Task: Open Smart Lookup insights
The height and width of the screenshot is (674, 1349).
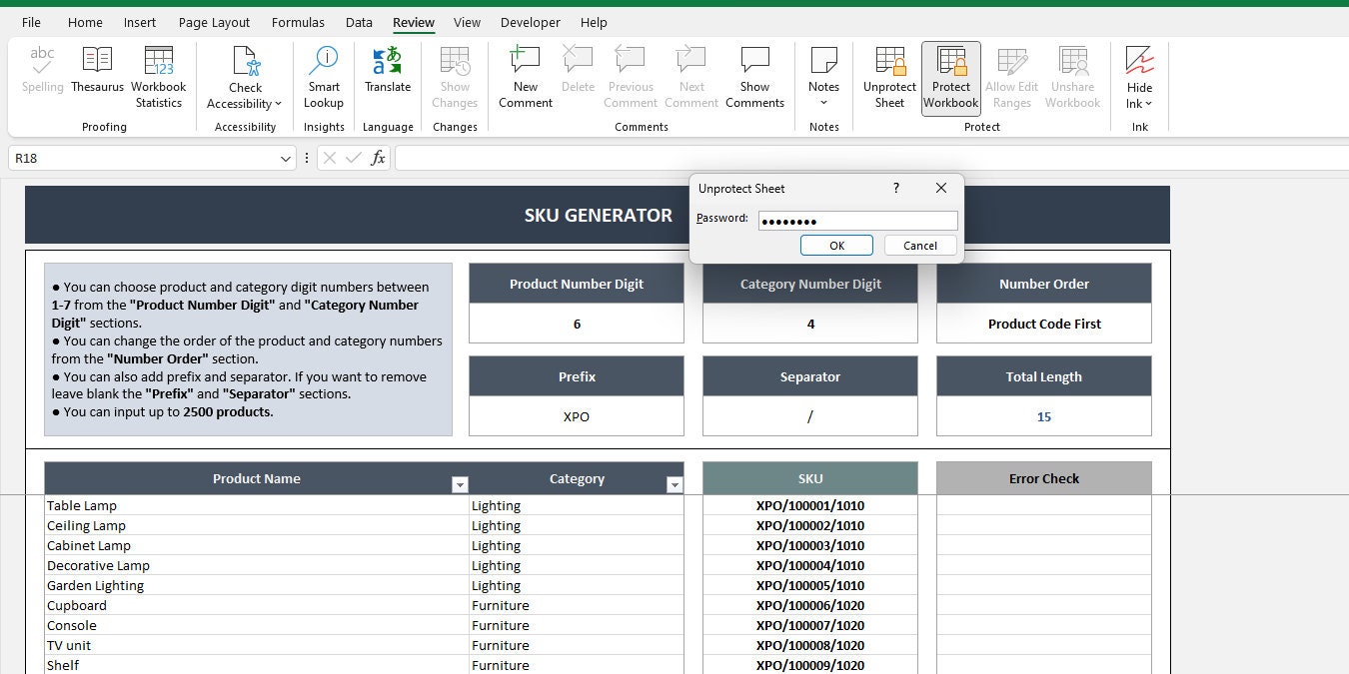Action: [324, 75]
